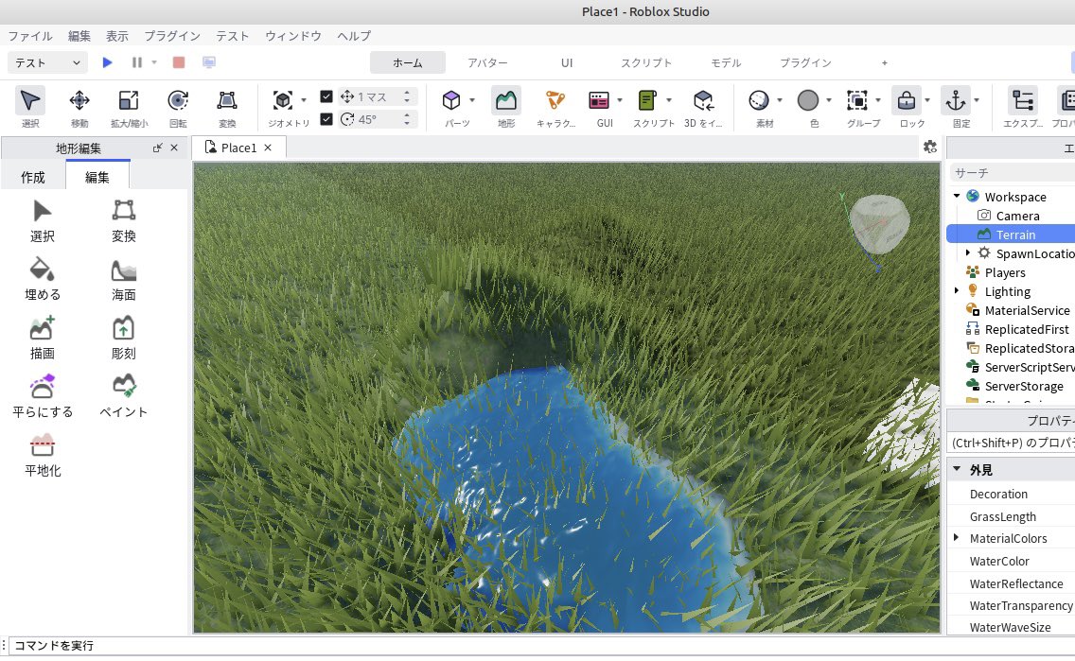Select the 海面 sea level tool

coord(124,280)
